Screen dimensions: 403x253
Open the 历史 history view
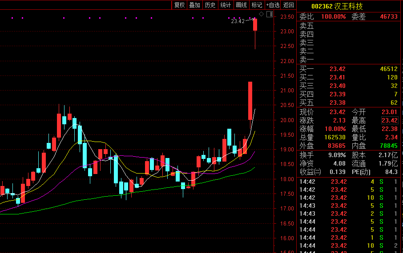pyautogui.click(x=210, y=5)
